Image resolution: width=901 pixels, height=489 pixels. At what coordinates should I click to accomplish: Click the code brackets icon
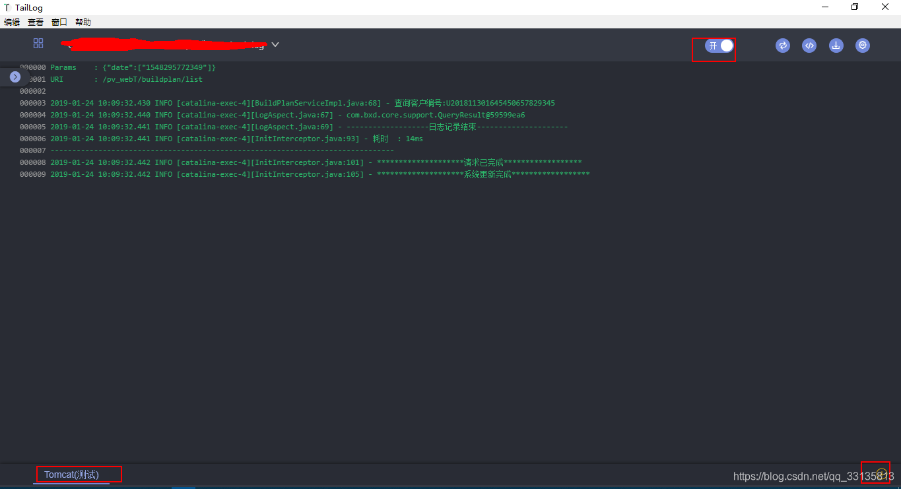809,46
